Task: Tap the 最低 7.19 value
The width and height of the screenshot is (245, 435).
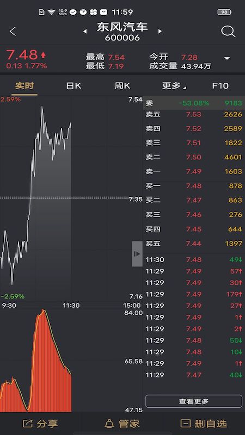Action: tap(116, 66)
